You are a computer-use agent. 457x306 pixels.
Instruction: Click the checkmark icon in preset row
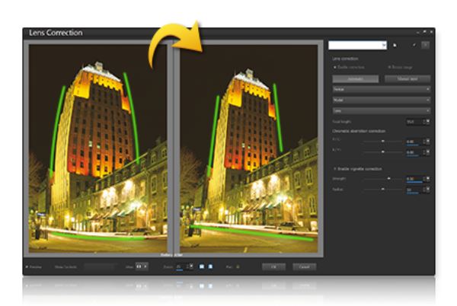pos(414,46)
